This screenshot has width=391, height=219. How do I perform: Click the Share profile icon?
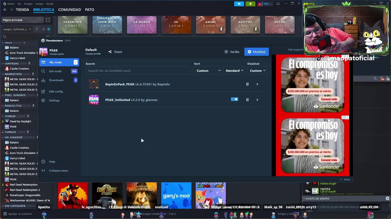click(110, 52)
